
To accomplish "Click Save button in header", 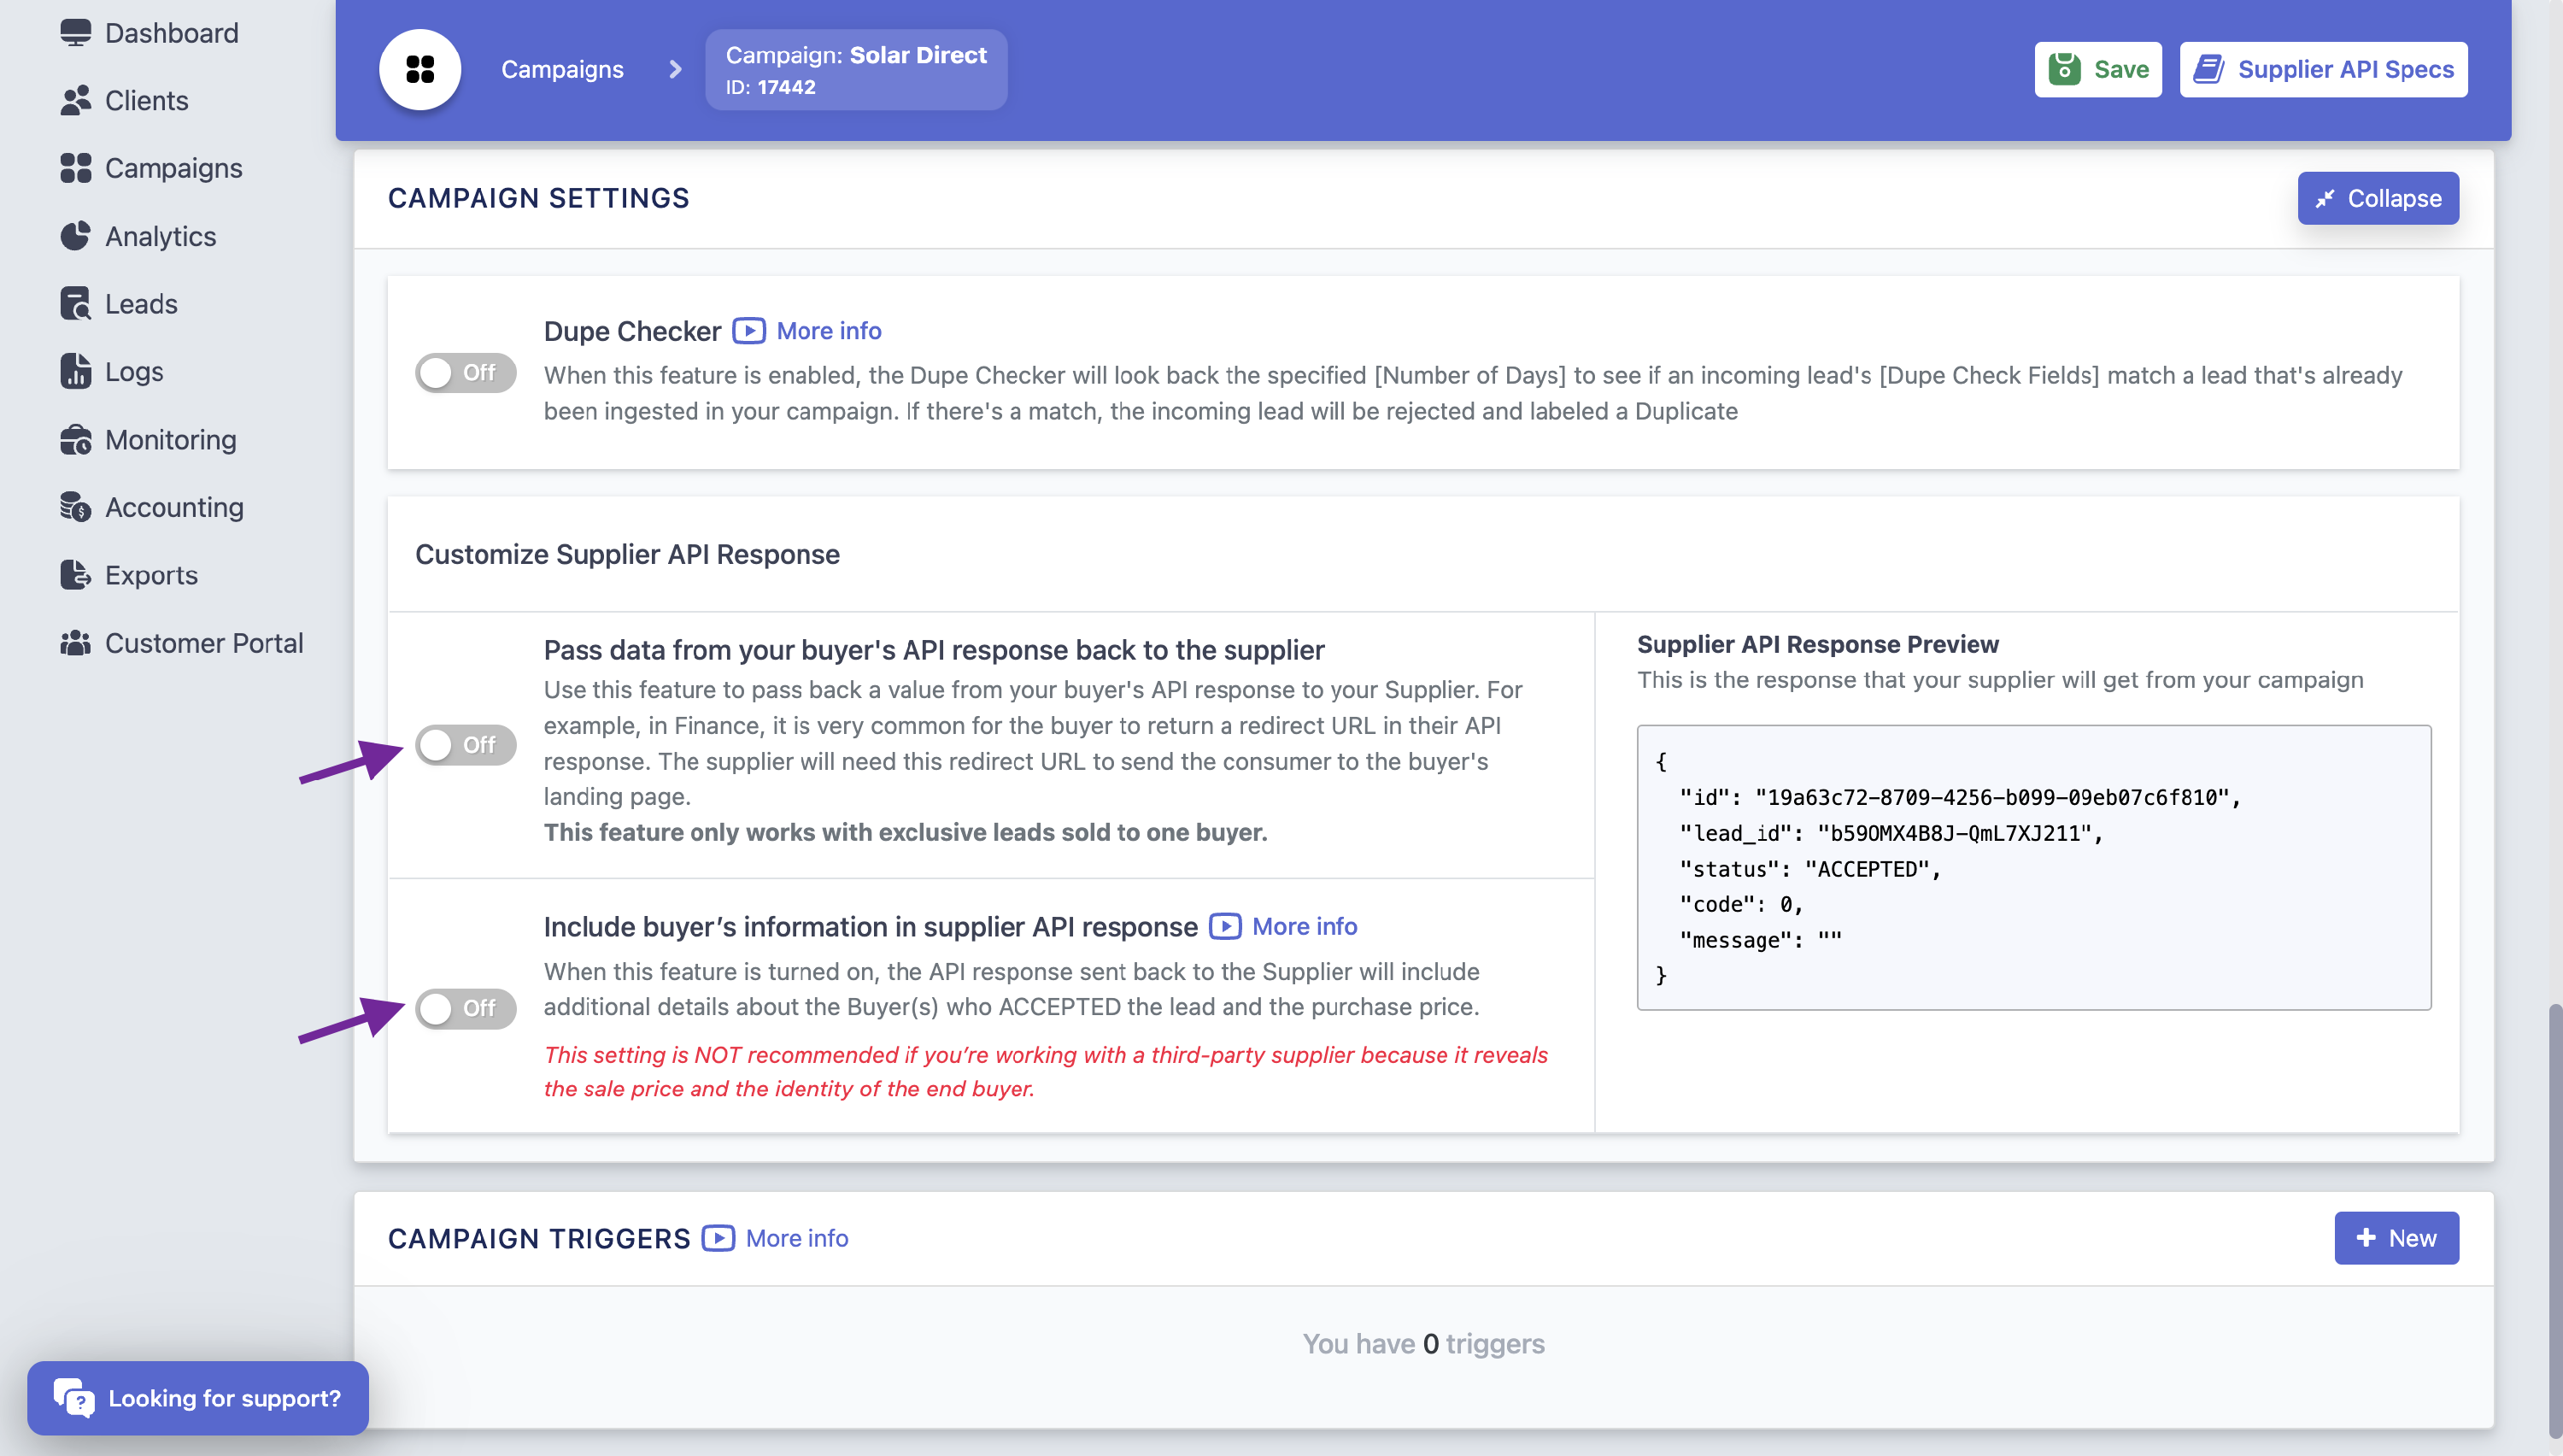I will (x=2098, y=69).
